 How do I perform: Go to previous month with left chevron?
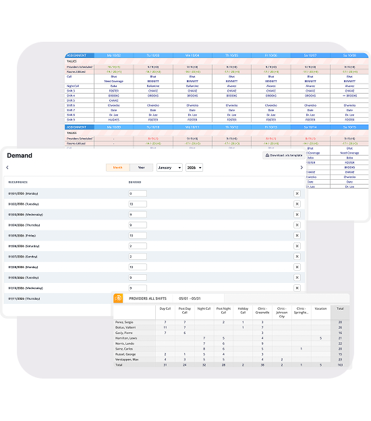(x=7, y=167)
